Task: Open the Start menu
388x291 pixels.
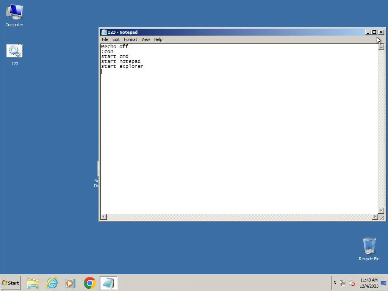Action: click(x=10, y=283)
